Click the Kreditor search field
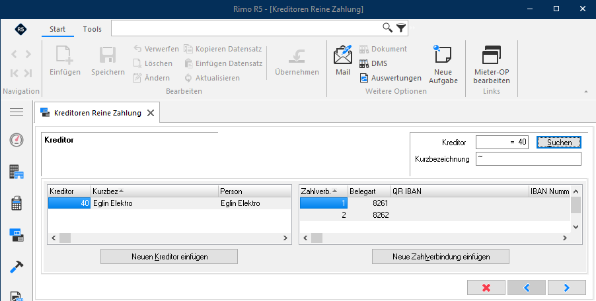This screenshot has height=301, width=596. click(502, 143)
